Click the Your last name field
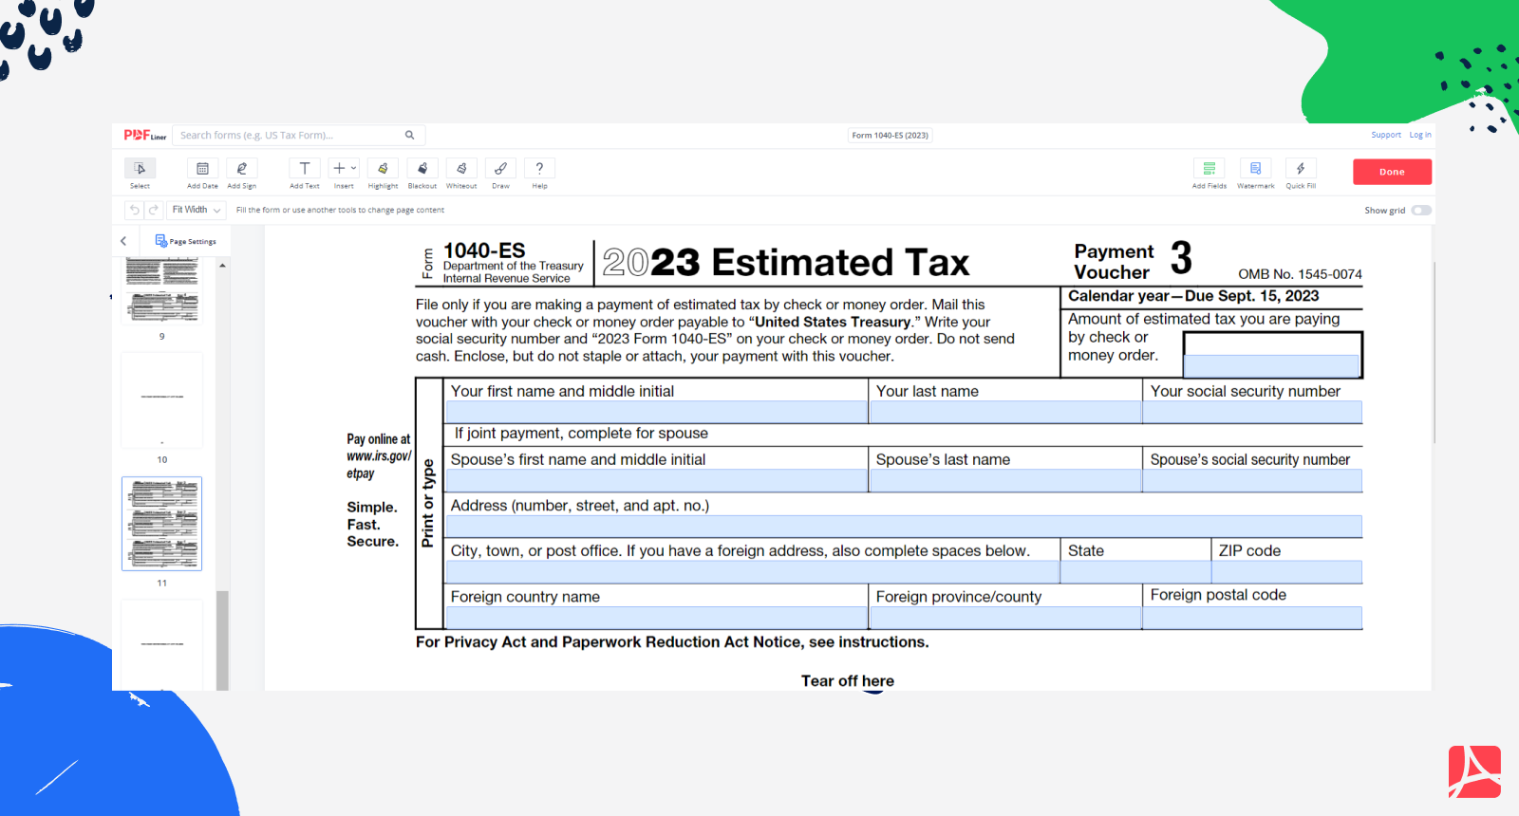The image size is (1519, 816). [1005, 412]
